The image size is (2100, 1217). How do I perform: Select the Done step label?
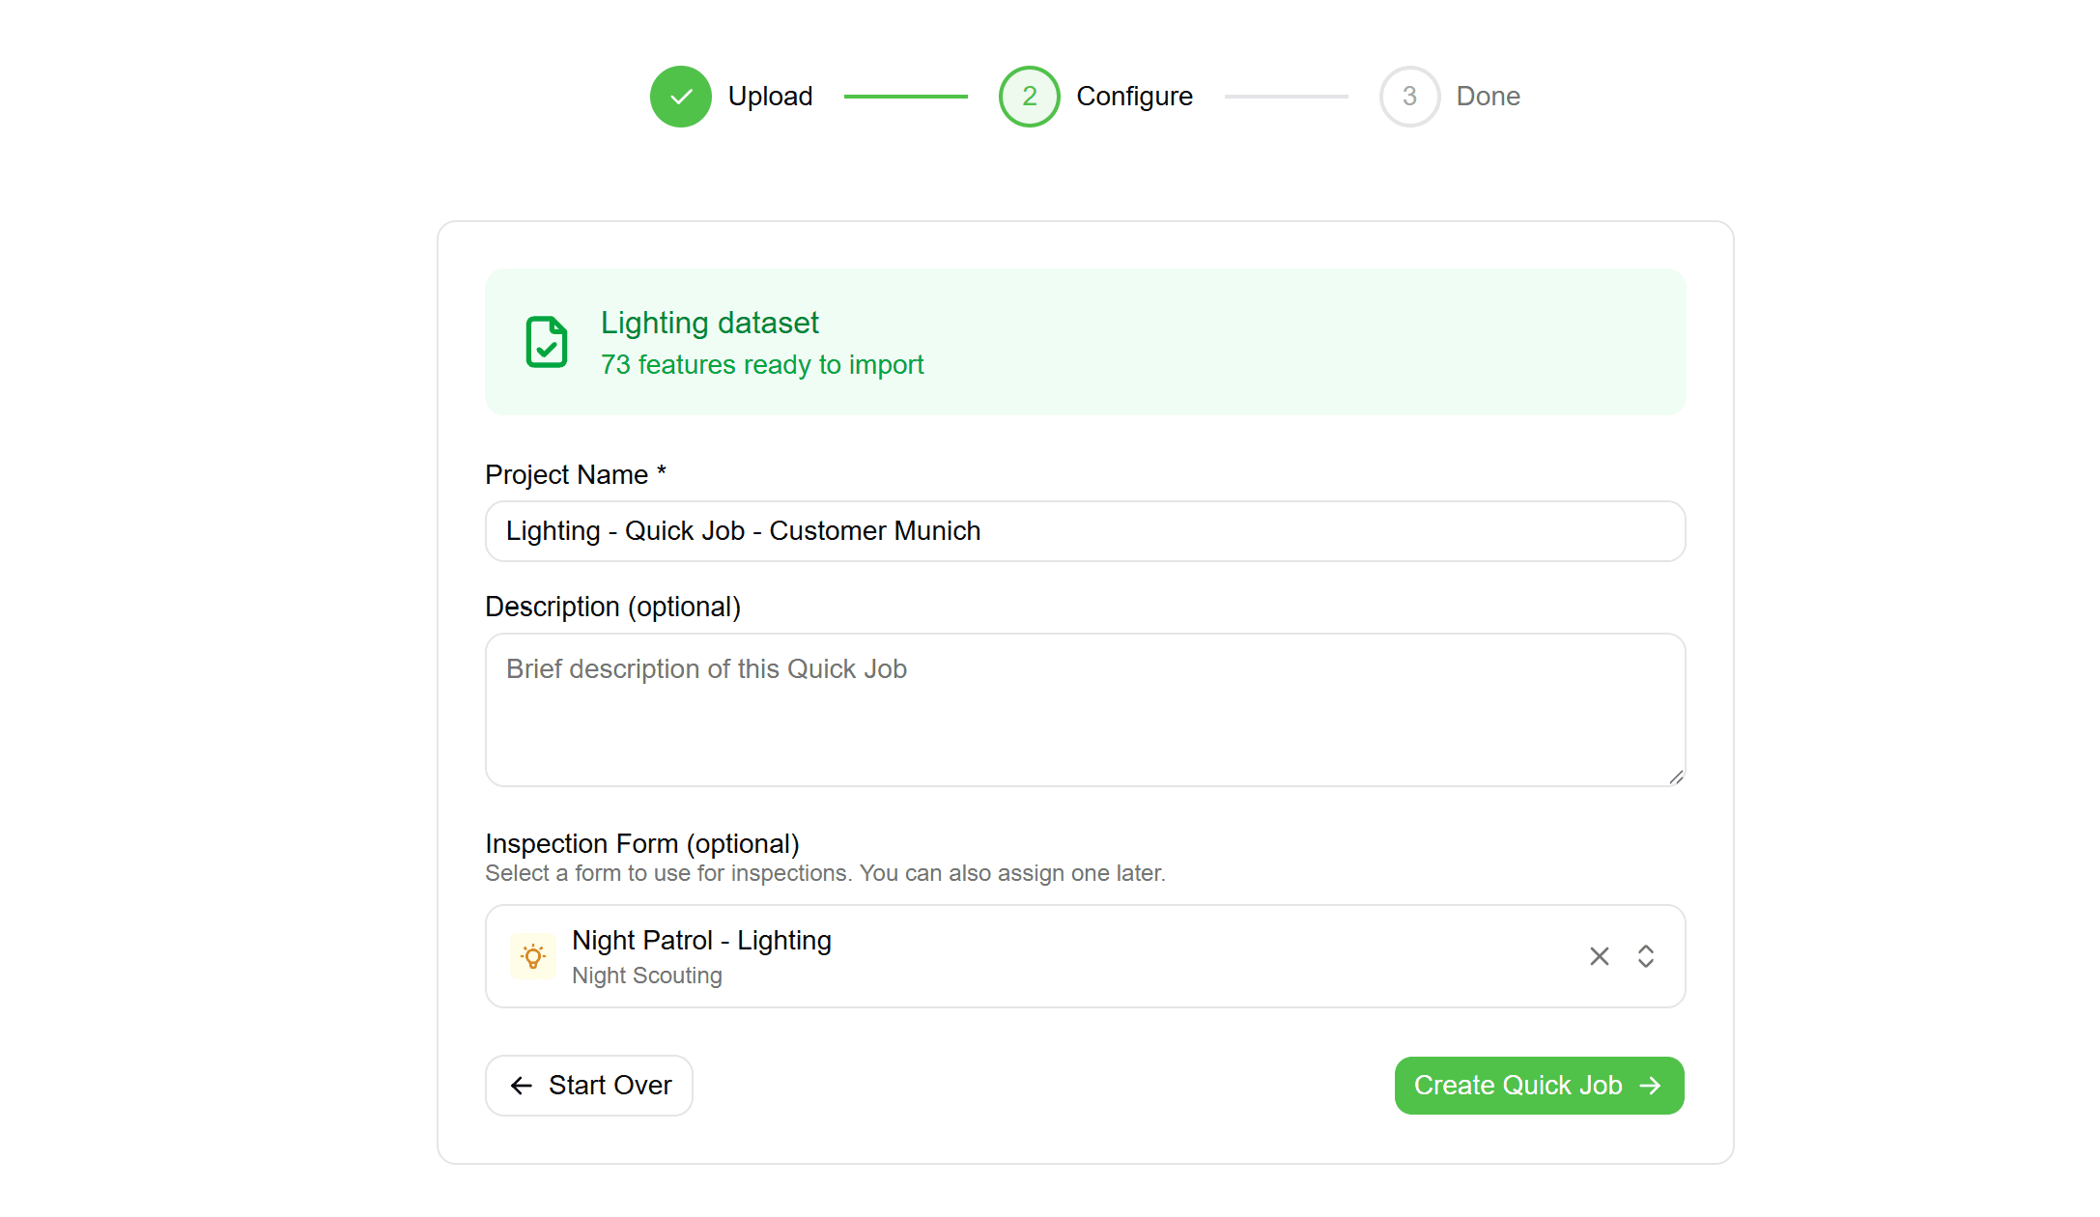(x=1488, y=97)
